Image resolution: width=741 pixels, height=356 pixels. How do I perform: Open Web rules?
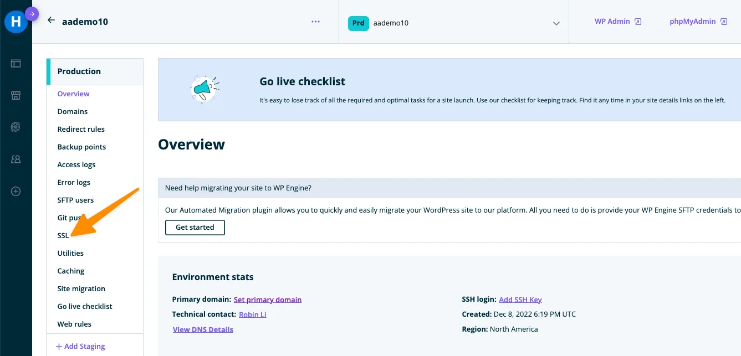[x=74, y=324]
